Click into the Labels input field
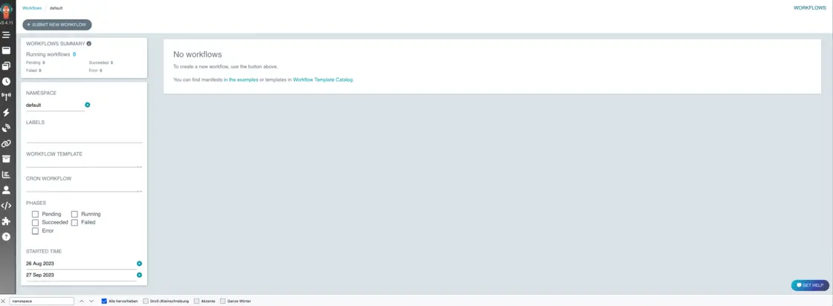The image size is (833, 306). point(83,137)
